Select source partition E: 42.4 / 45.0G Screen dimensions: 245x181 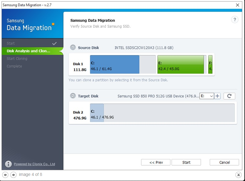(182, 64)
